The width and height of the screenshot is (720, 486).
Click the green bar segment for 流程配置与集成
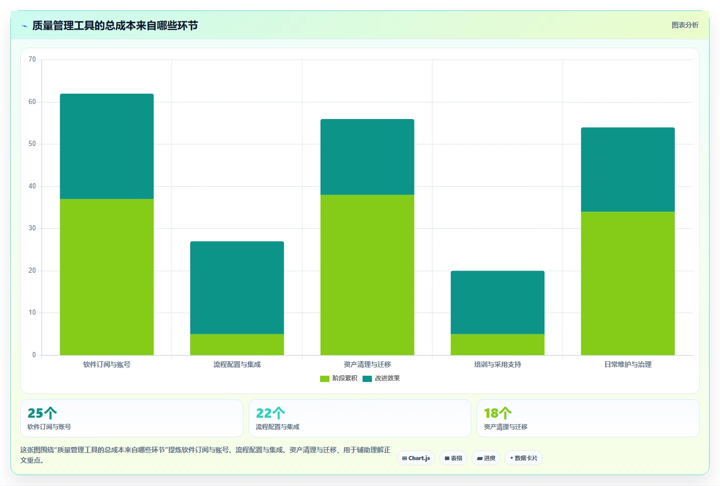coord(237,344)
